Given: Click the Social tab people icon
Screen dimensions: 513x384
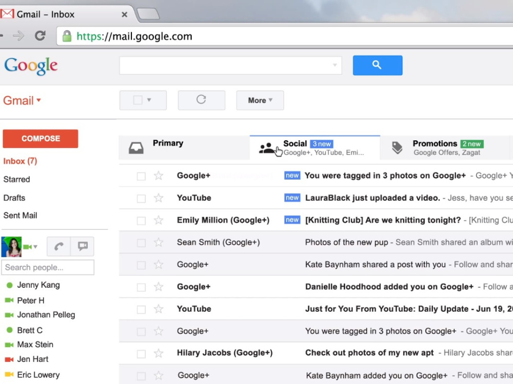Looking at the screenshot, I should click(267, 148).
